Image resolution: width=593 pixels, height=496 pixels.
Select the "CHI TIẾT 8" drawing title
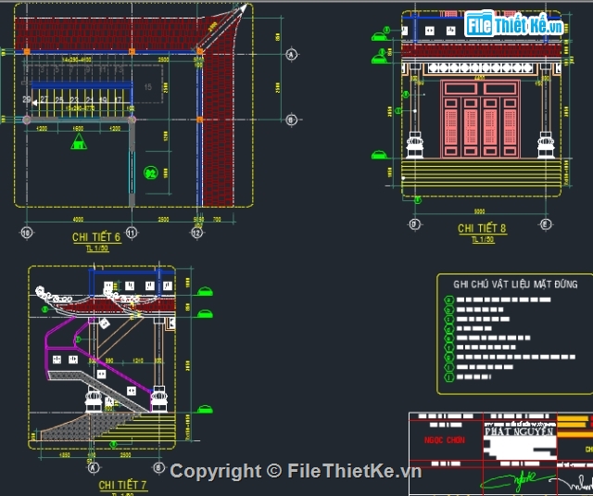click(x=482, y=228)
